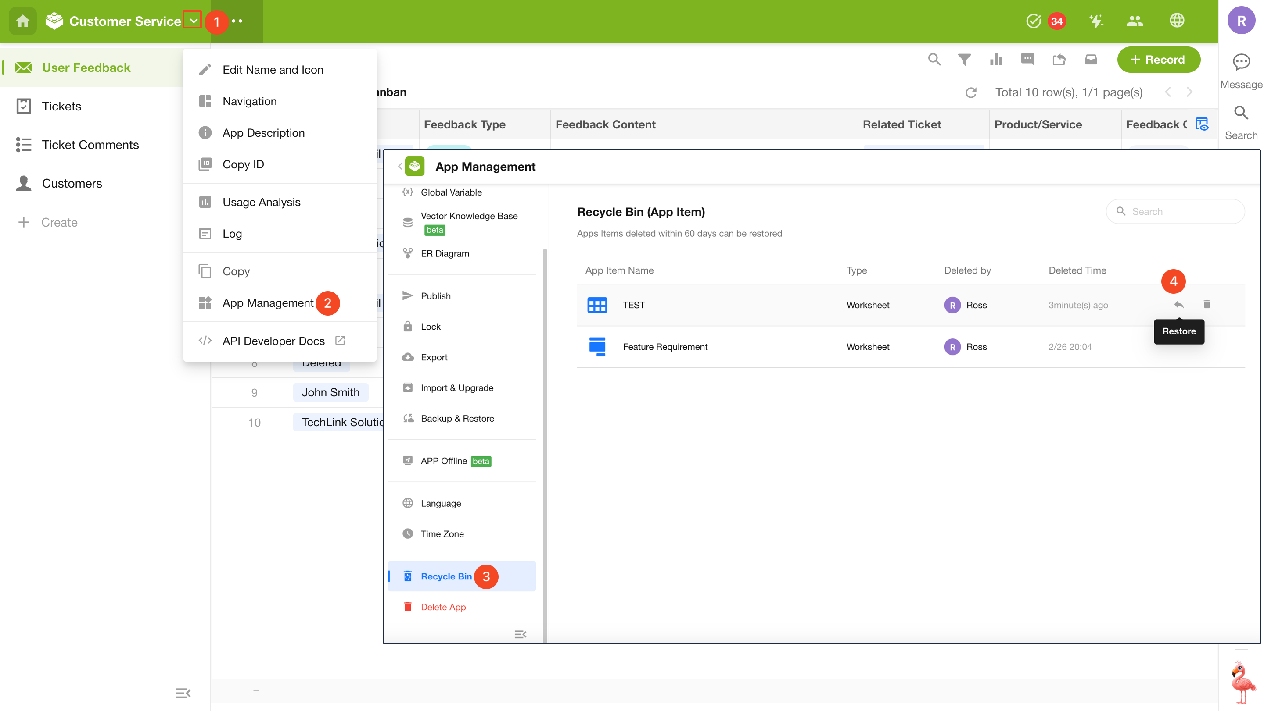This screenshot has height=711, width=1264.
Task: Click the home icon in header
Action: click(22, 21)
